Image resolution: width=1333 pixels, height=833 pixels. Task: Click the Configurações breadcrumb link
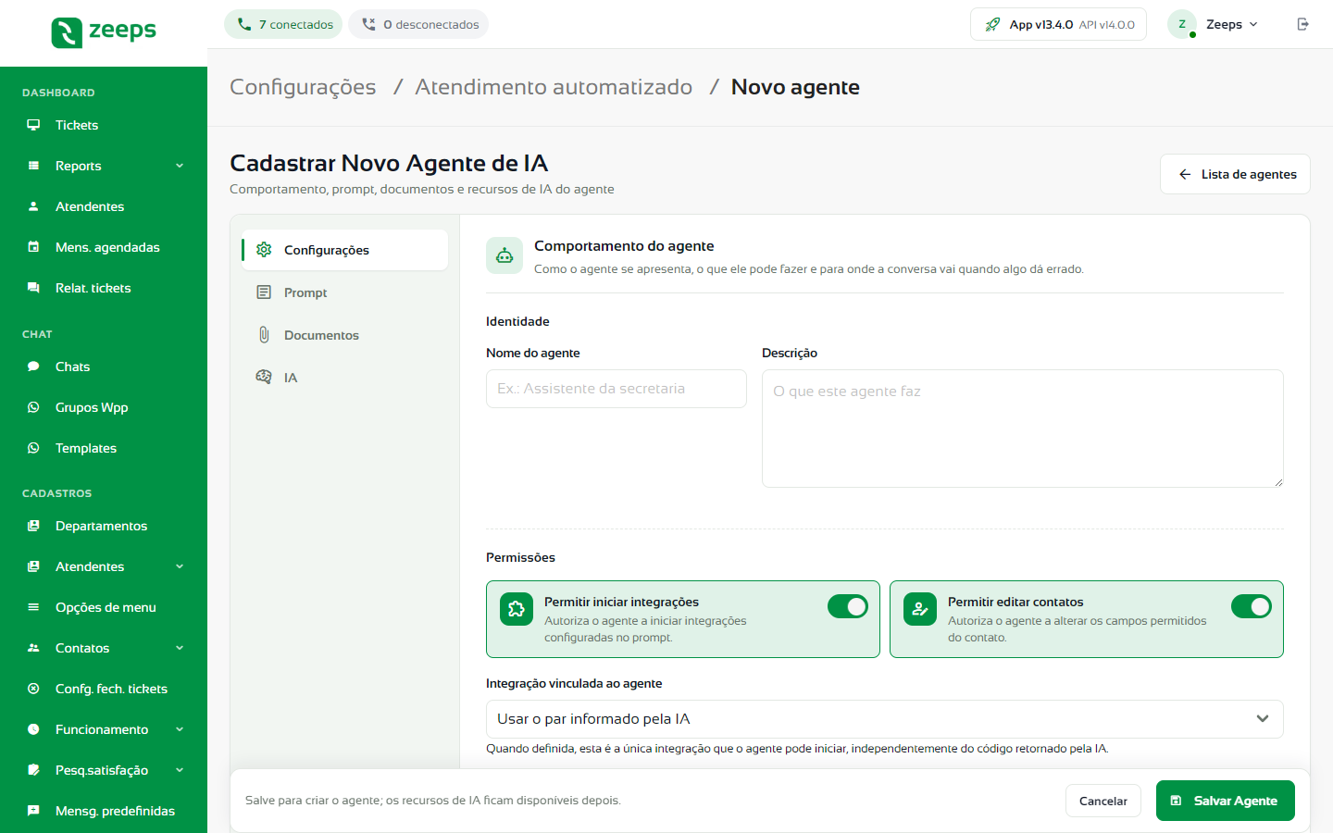303,87
